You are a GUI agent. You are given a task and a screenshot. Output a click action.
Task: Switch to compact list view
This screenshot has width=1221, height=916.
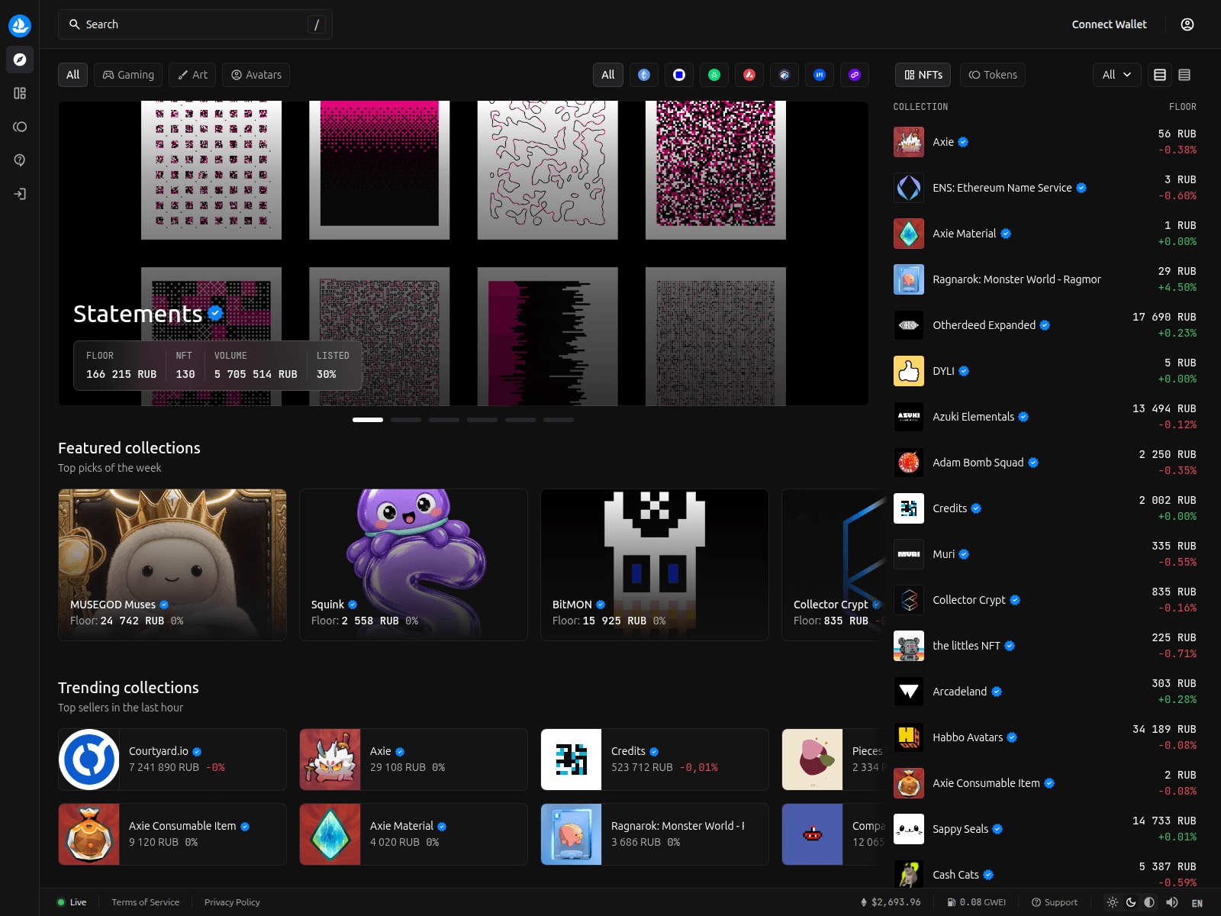click(x=1184, y=75)
